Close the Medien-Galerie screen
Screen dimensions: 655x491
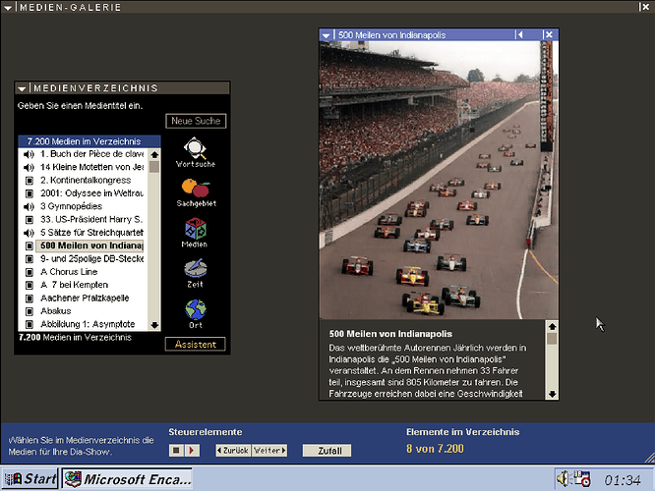click(644, 7)
